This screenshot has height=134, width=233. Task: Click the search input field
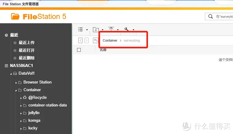(219, 16)
